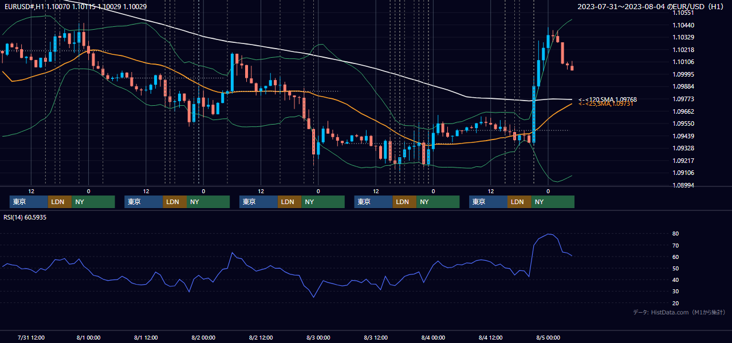This screenshot has height=343, width=732.
Task: Click RSI scale value 30
Action: pyautogui.click(x=676, y=291)
